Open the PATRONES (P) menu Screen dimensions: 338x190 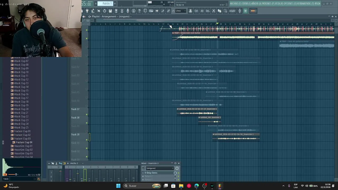[268, 3]
